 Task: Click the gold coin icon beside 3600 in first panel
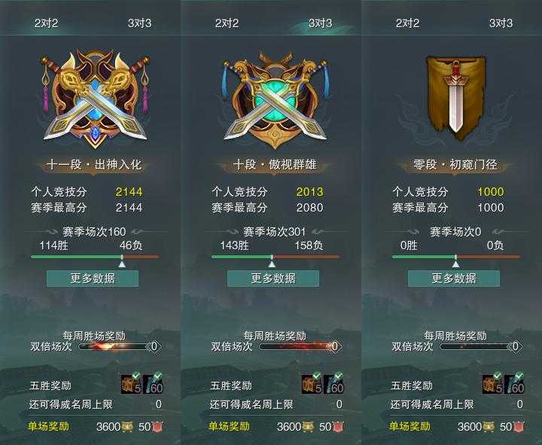pyautogui.click(x=127, y=427)
